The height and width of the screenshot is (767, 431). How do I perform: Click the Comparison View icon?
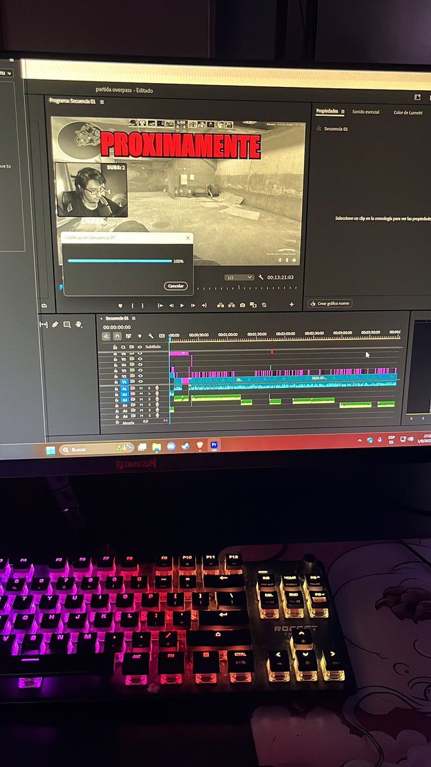tap(253, 306)
